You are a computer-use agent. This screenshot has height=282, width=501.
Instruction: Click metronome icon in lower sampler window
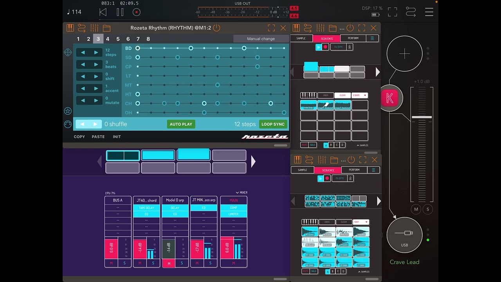click(351, 178)
